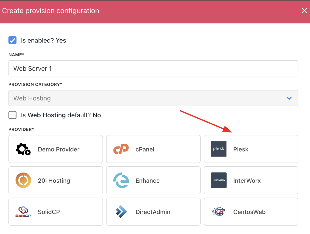The image size is (310, 234).
Task: Choose the Demo Provider label
Action: coord(59,149)
